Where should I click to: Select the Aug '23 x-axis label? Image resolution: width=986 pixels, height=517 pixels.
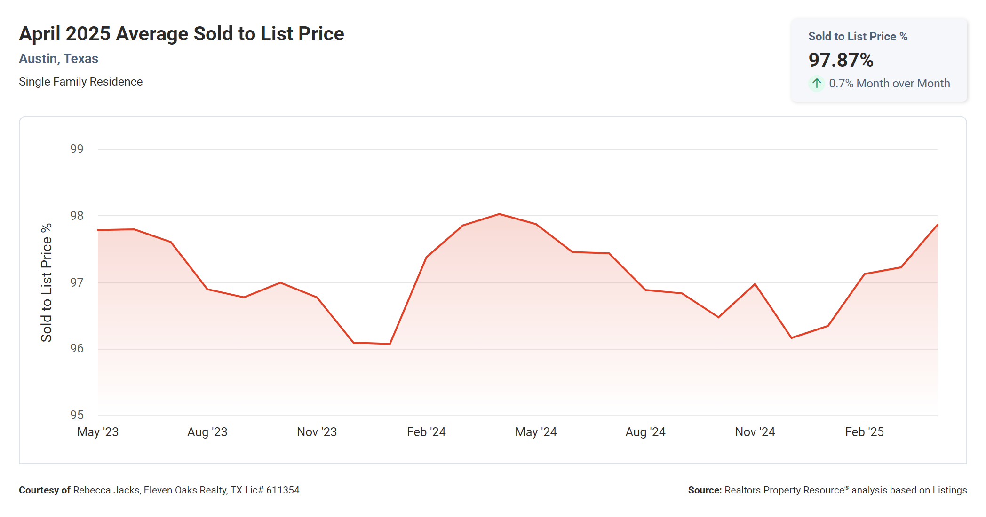207,432
